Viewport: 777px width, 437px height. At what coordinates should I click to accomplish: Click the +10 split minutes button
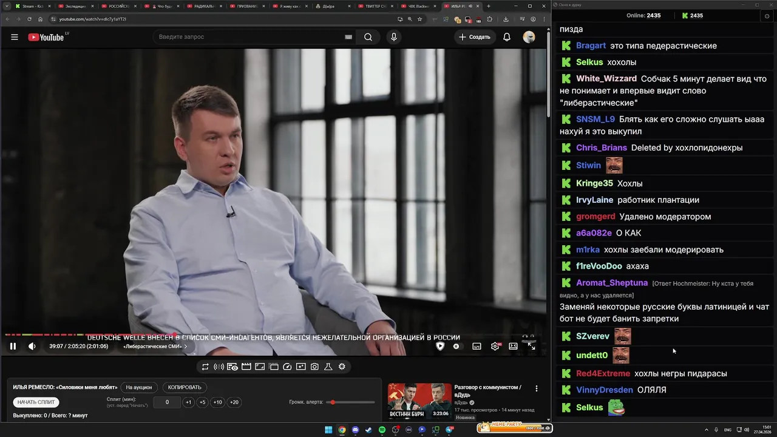coord(218,402)
